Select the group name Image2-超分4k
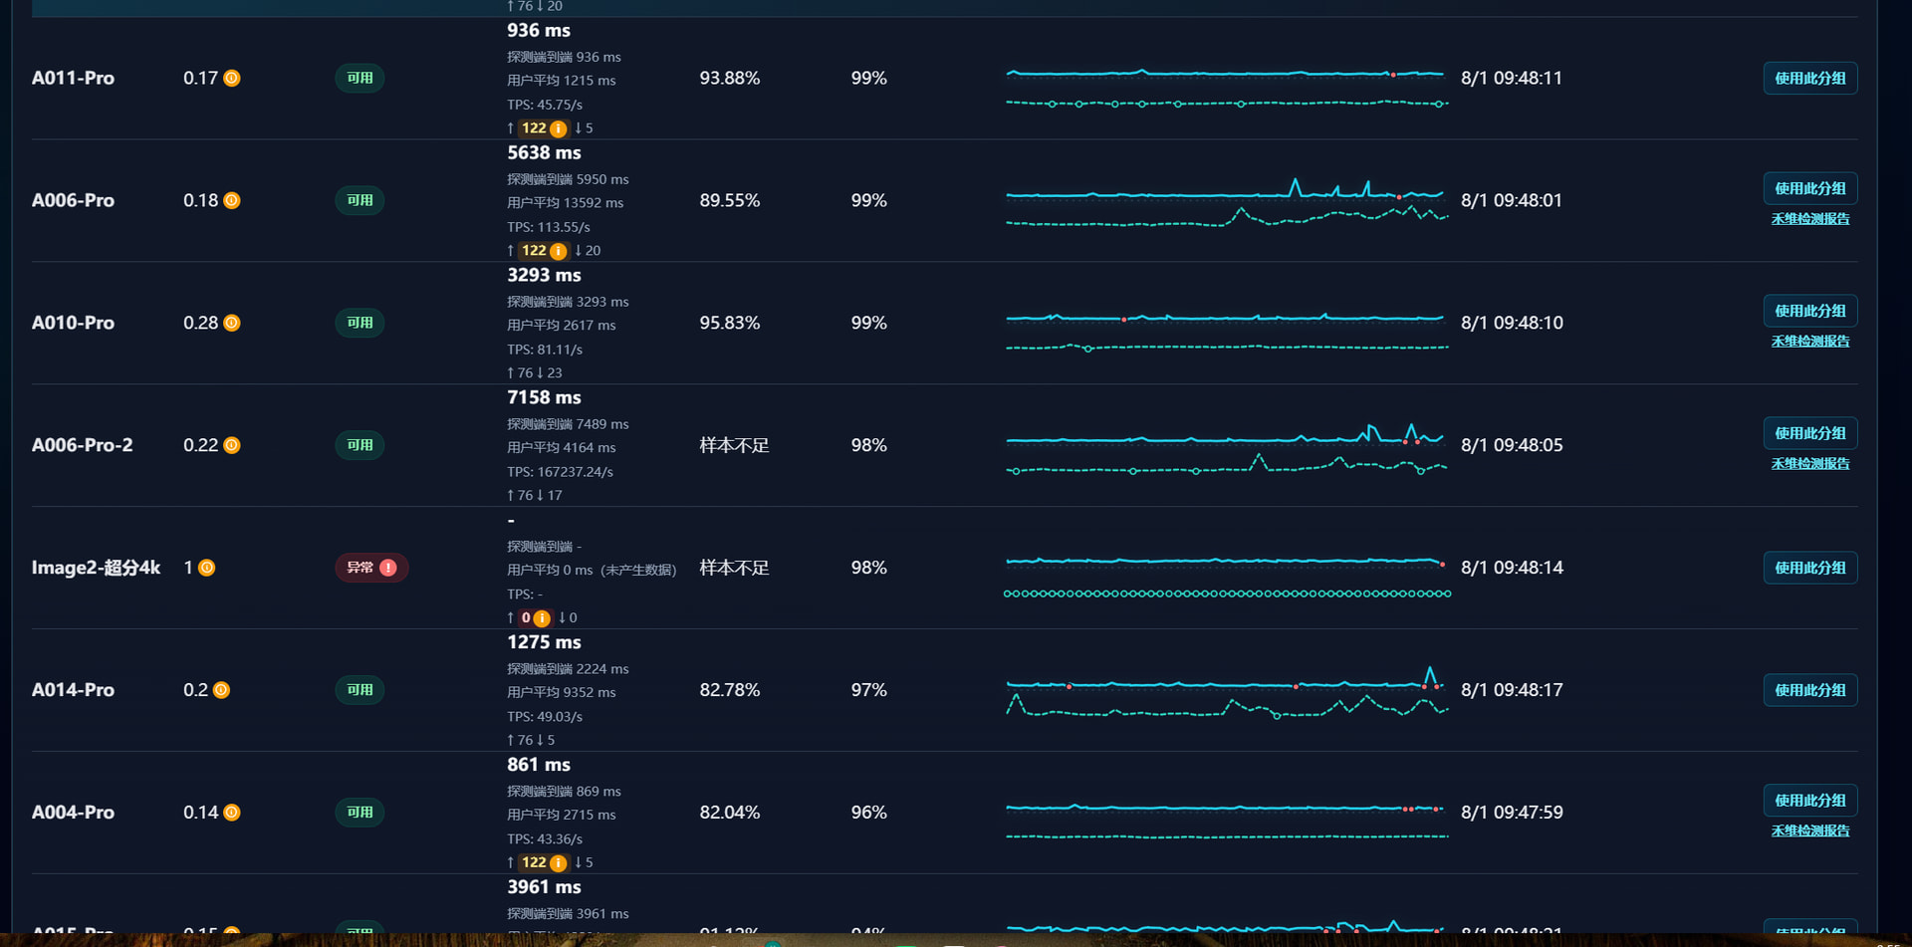1912x947 pixels. click(x=96, y=568)
